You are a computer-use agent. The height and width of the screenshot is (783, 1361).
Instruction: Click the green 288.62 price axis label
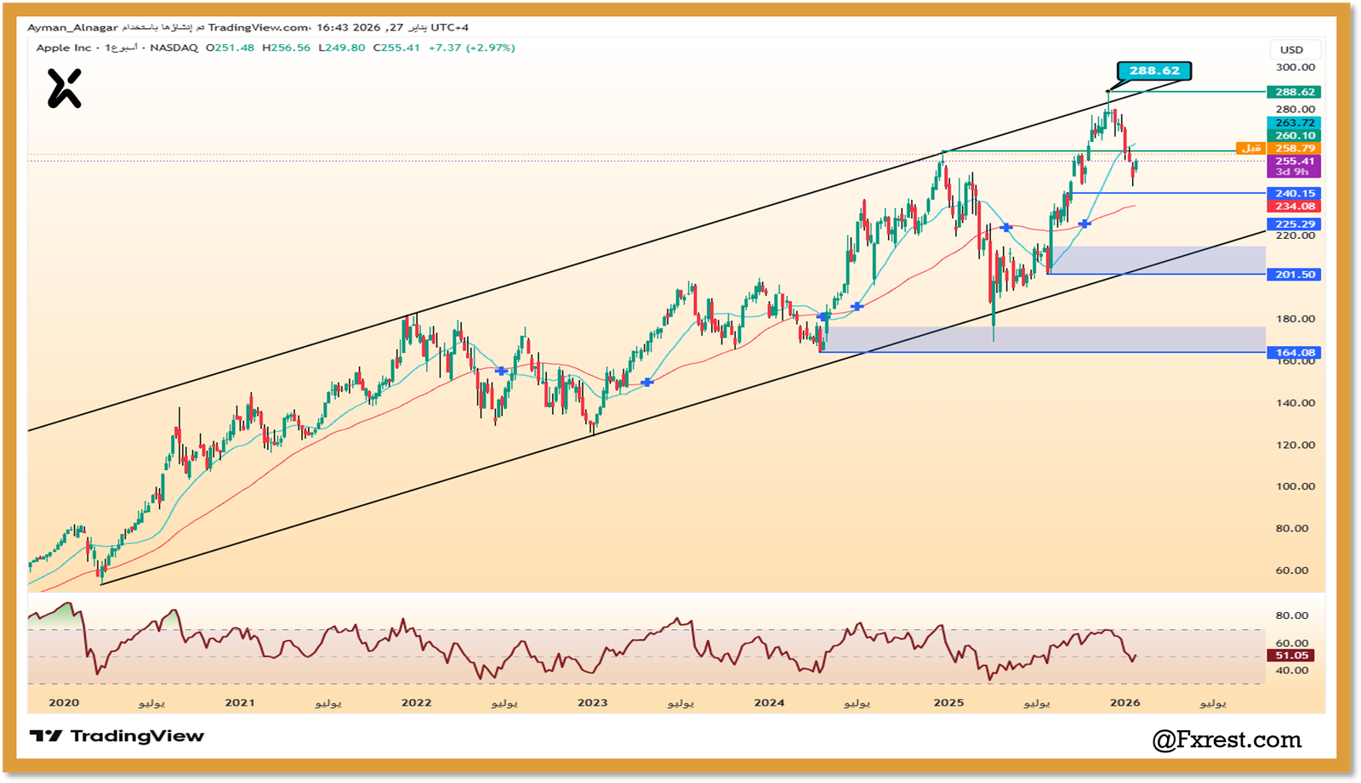coord(1294,92)
